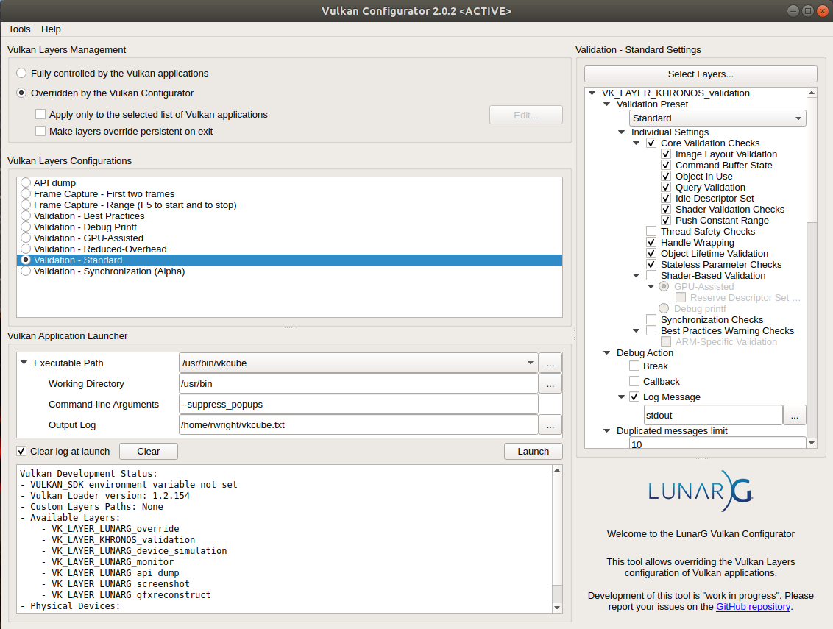Click the LunarG logo image
The height and width of the screenshot is (629, 833).
coord(701,491)
